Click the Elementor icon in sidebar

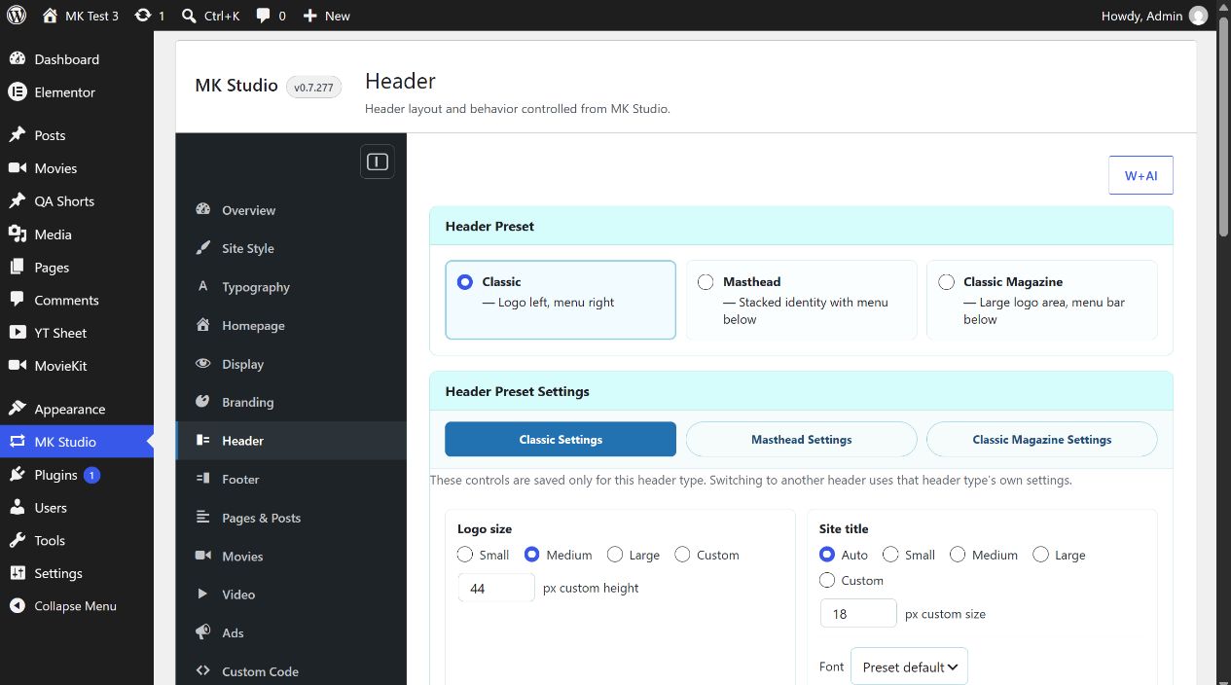[x=18, y=92]
